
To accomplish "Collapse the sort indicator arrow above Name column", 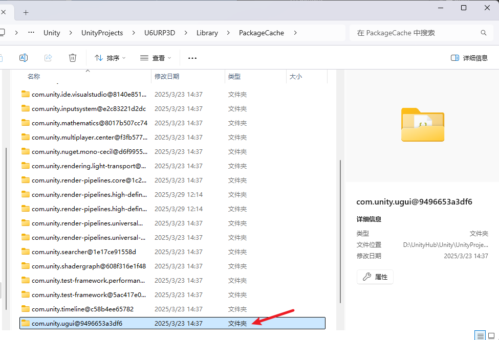I will [88, 71].
